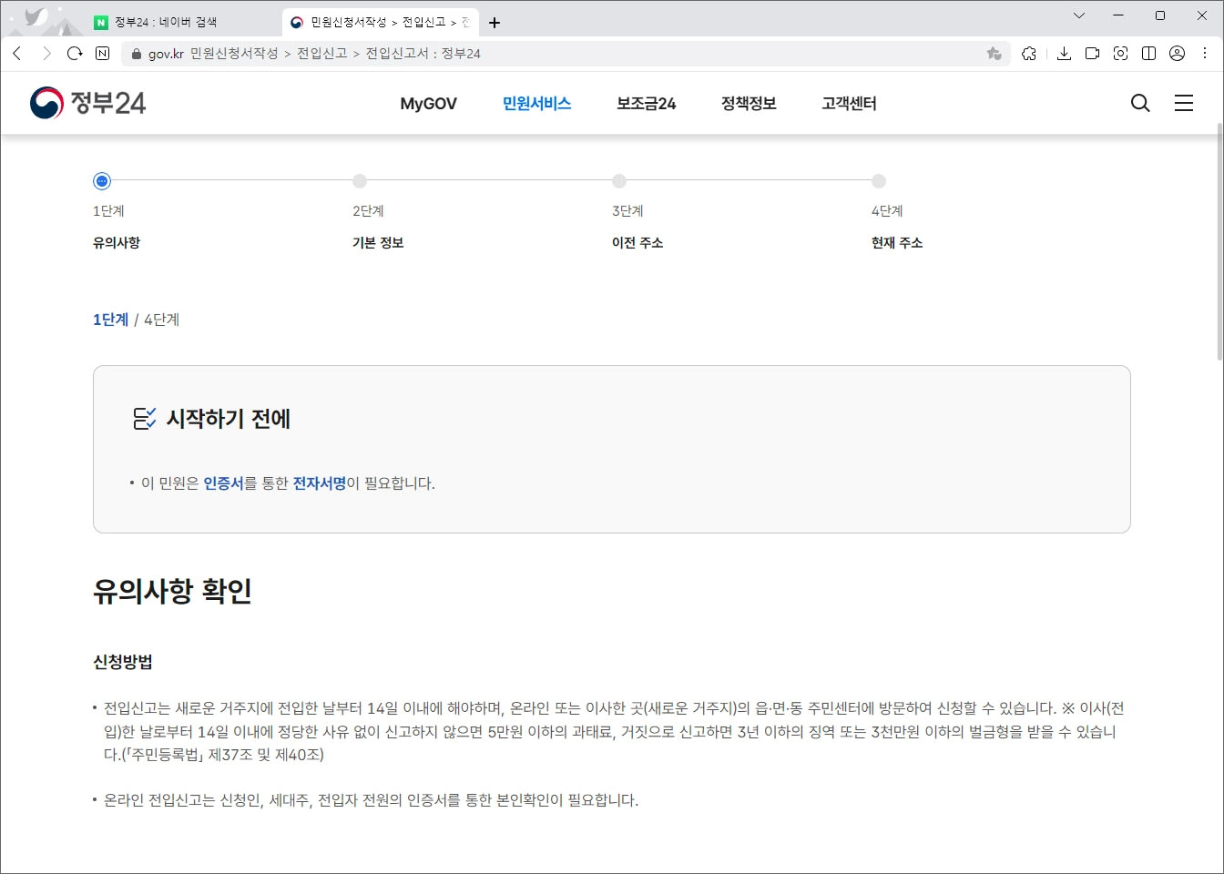1224x874 pixels.
Task: Open the site search magnifier icon
Action: pyautogui.click(x=1139, y=103)
